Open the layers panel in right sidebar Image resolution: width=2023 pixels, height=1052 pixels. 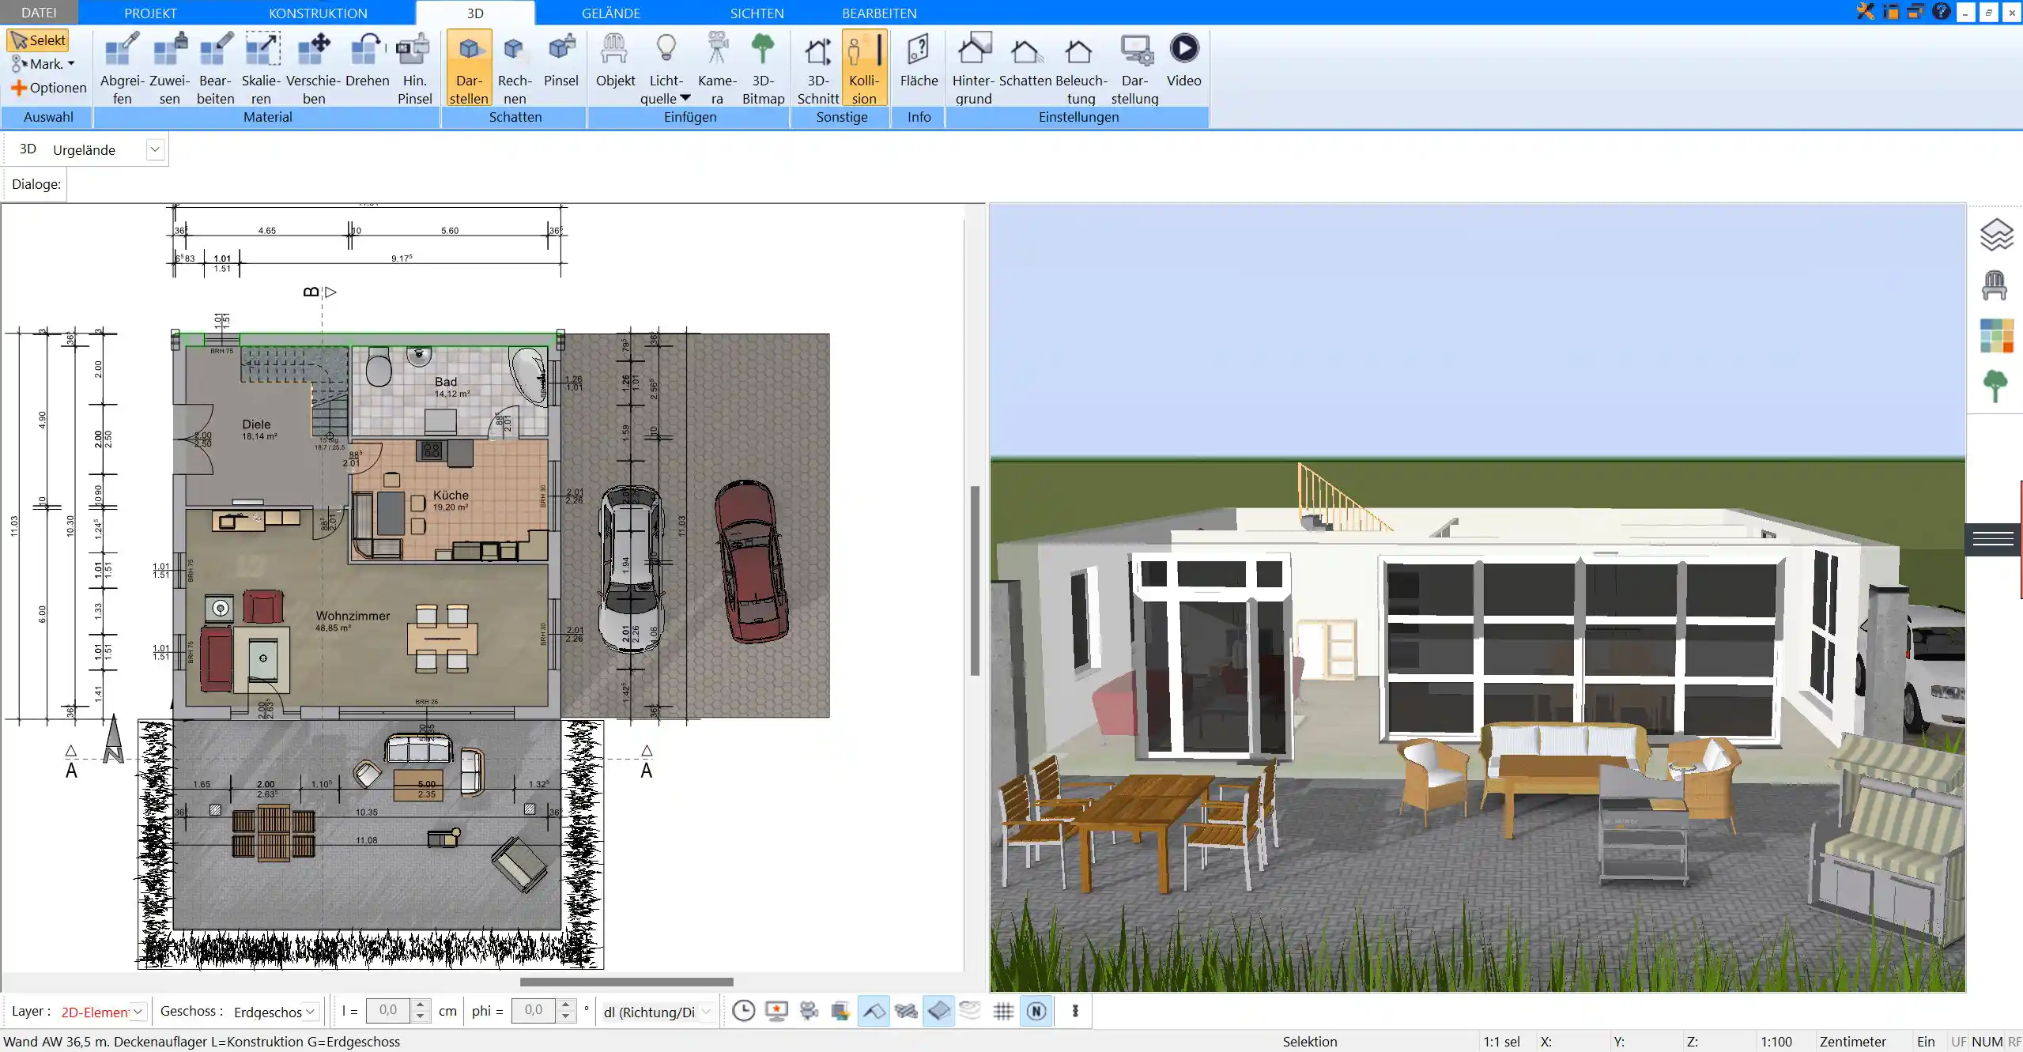(x=1995, y=235)
